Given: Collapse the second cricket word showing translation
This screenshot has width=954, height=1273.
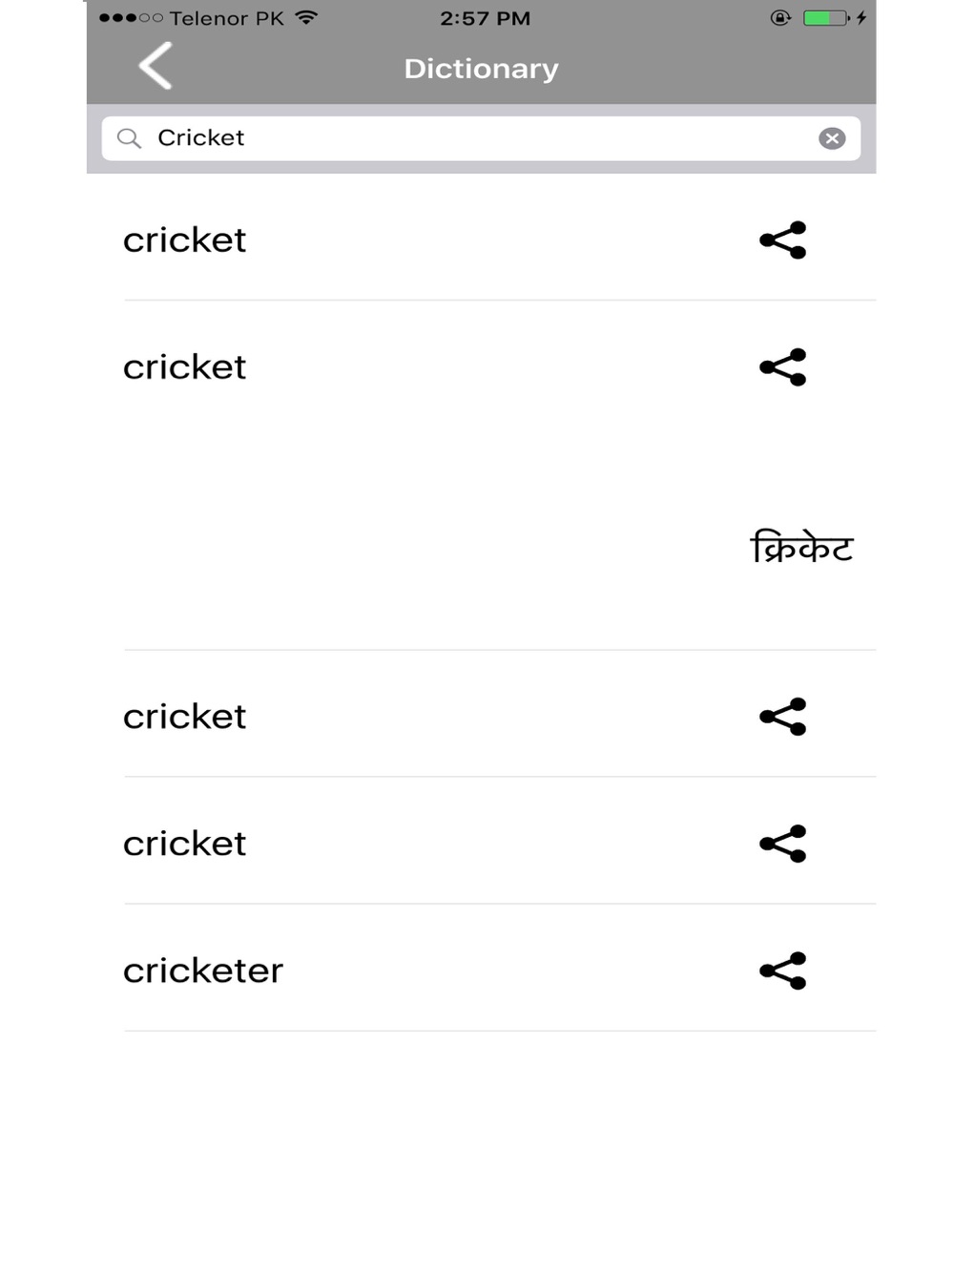Looking at the screenshot, I should 185,367.
